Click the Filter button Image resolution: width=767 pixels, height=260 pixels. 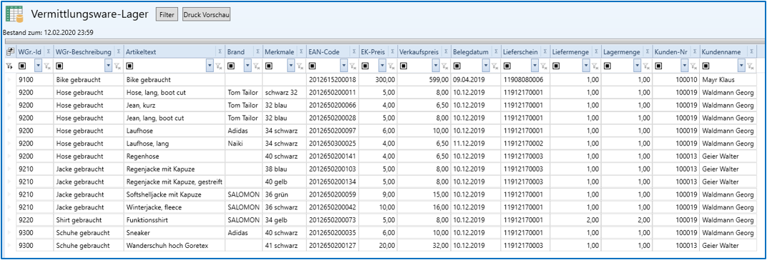coord(167,15)
